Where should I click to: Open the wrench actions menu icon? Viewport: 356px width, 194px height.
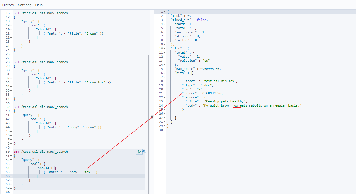click(144, 152)
